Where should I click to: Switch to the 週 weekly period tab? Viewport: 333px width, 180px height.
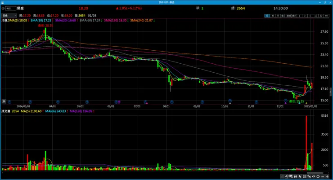[x=273, y=16]
